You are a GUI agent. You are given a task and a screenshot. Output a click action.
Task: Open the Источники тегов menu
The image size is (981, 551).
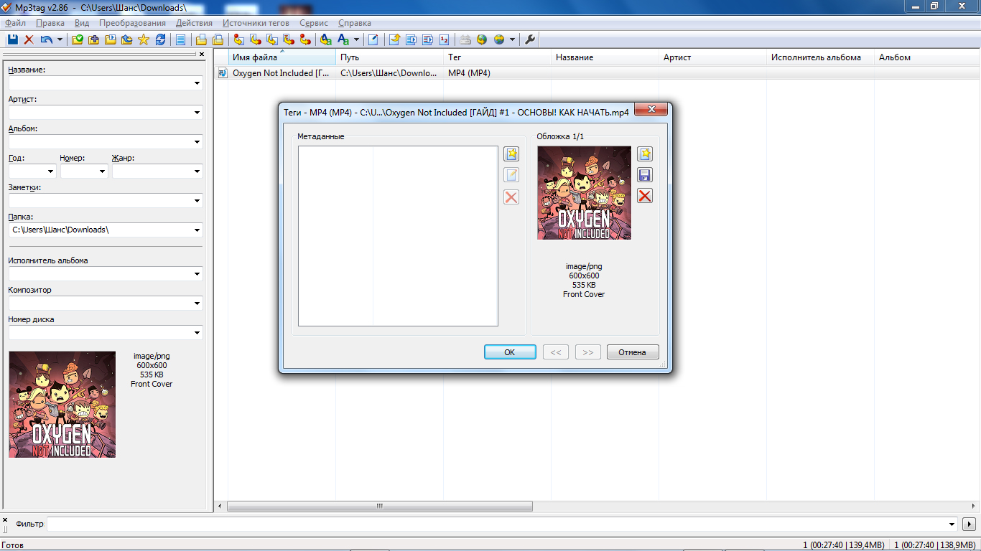click(256, 23)
